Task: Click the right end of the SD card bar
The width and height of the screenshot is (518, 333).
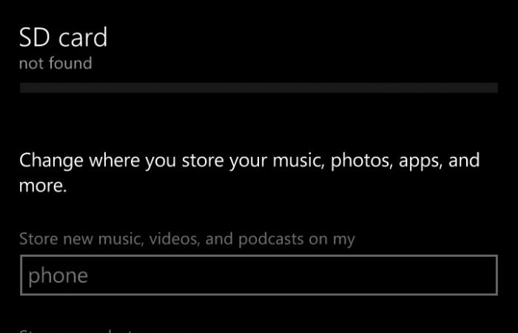Action: [x=490, y=88]
